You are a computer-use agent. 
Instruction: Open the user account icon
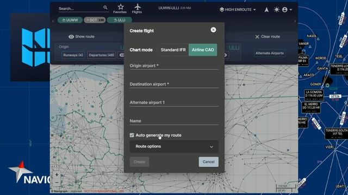pos(285,10)
